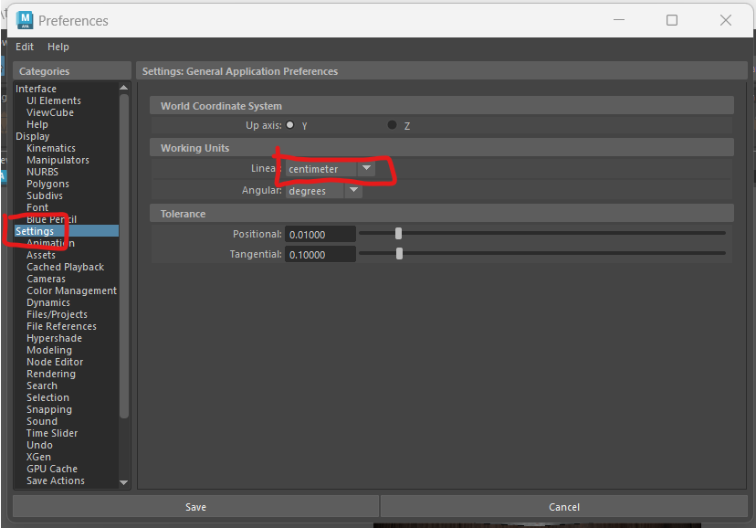
Task: Open the Edit menu
Action: click(x=25, y=47)
